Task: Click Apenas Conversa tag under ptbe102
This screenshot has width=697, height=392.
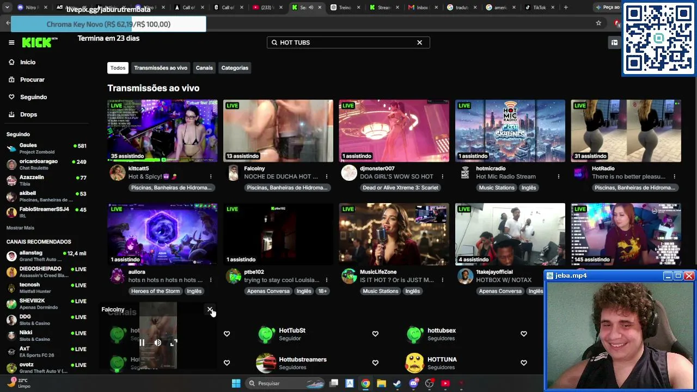Action: (x=268, y=291)
